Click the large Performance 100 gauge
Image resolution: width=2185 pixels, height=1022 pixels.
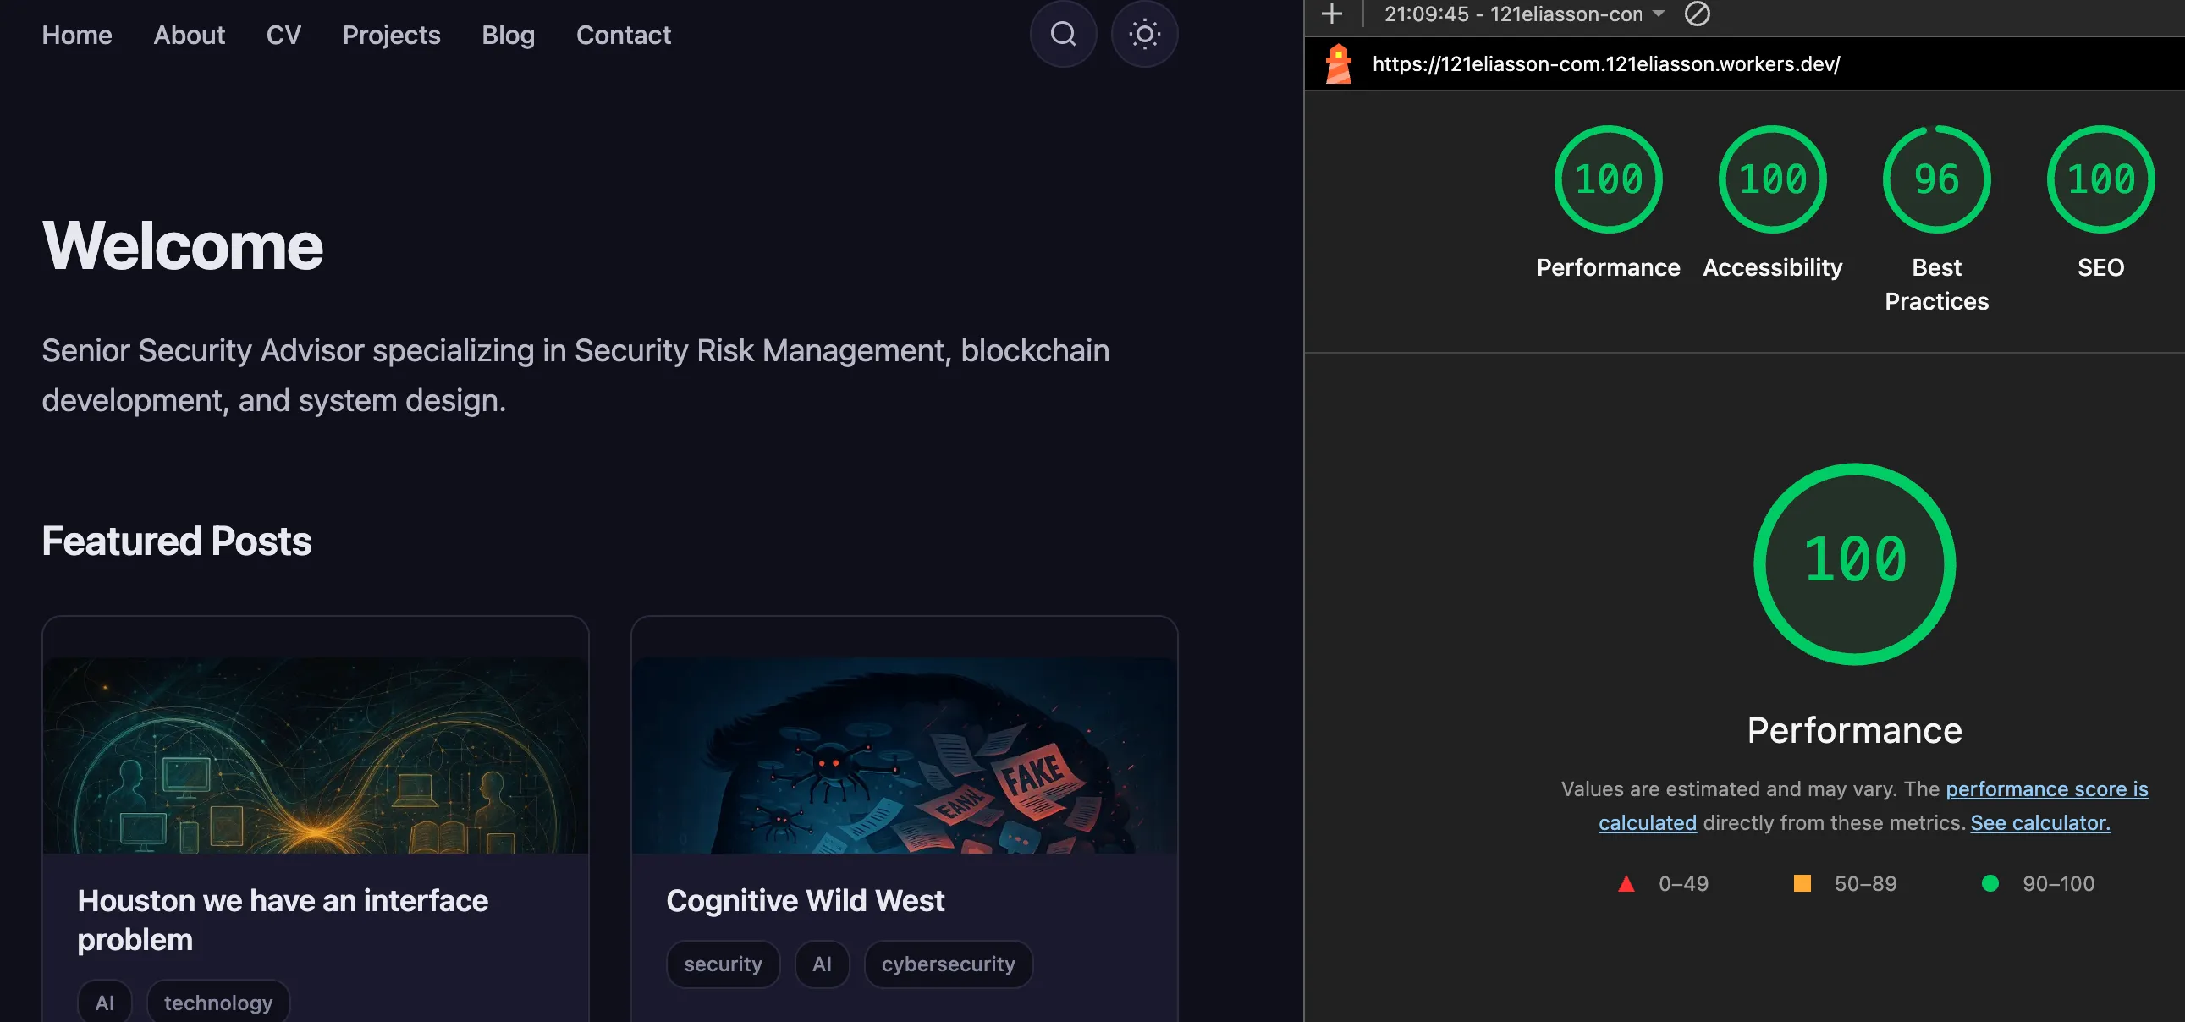pyautogui.click(x=1854, y=563)
